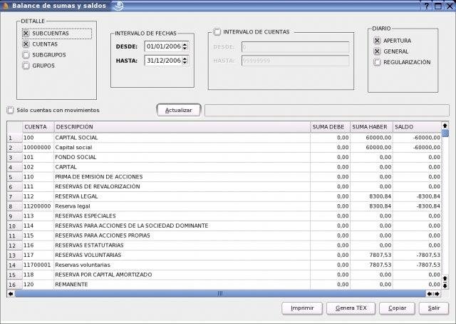This screenshot has height=324, width=456.
Task: Decrease the HASTA date with down arrow
Action: coord(185,63)
